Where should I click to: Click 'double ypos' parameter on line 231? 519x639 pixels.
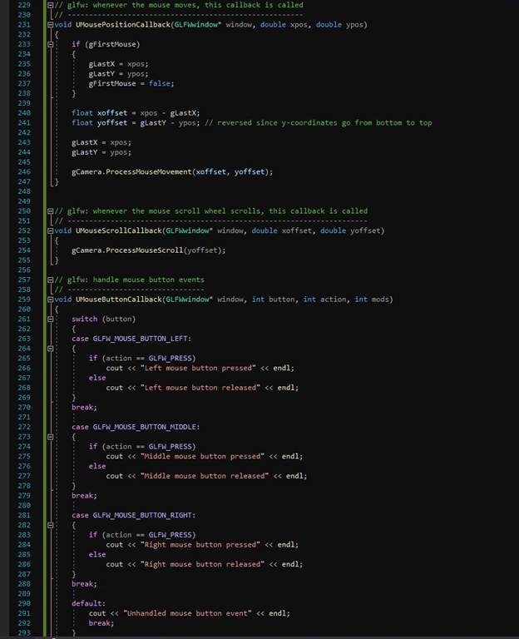pyautogui.click(x=339, y=25)
